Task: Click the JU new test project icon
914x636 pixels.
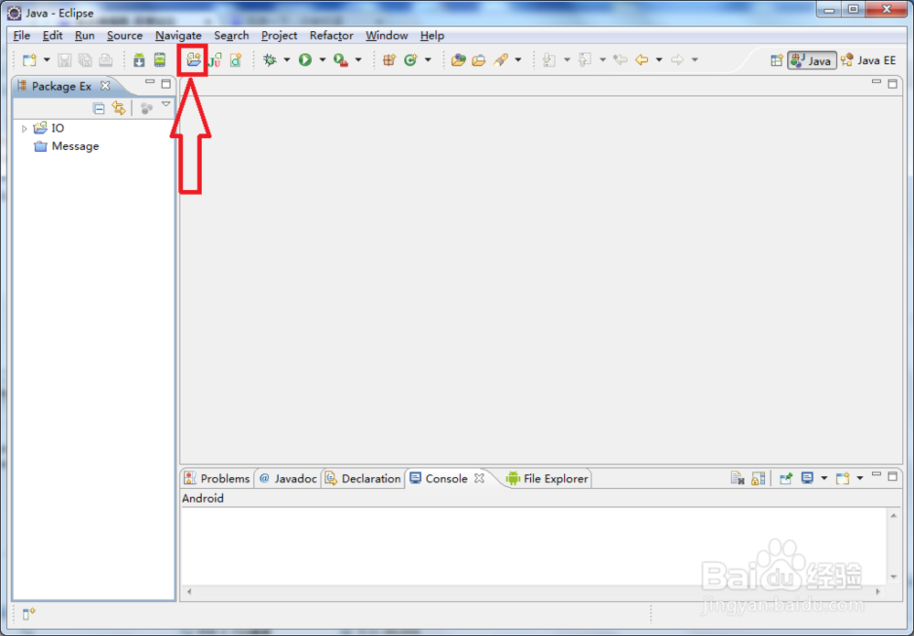Action: [x=215, y=59]
